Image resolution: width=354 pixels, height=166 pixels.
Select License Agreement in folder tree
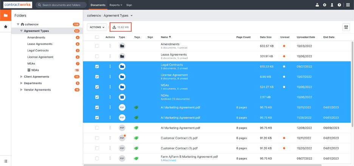point(40,57)
